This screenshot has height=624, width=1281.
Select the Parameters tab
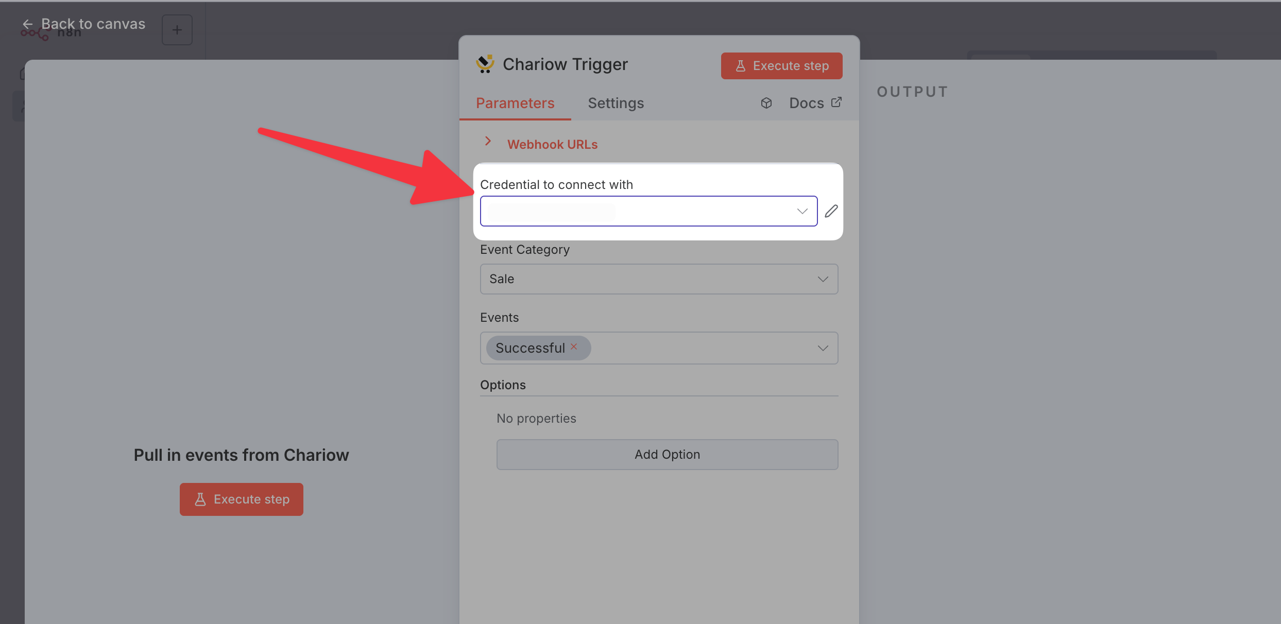515,103
